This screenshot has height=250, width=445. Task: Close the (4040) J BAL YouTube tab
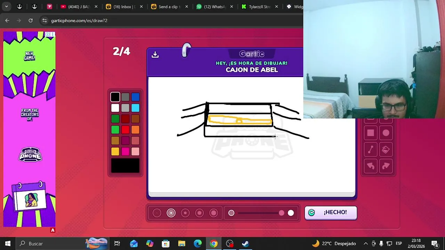coord(96,7)
